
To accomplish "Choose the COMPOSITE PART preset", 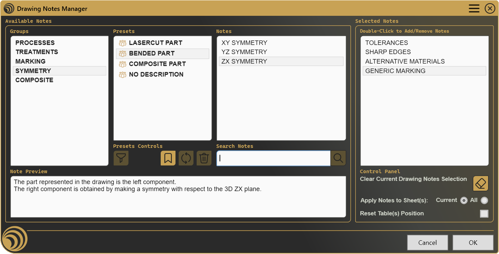I will (x=162, y=64).
